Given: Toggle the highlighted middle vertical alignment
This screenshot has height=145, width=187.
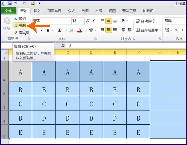Looking at the screenshot, I should [108, 21].
